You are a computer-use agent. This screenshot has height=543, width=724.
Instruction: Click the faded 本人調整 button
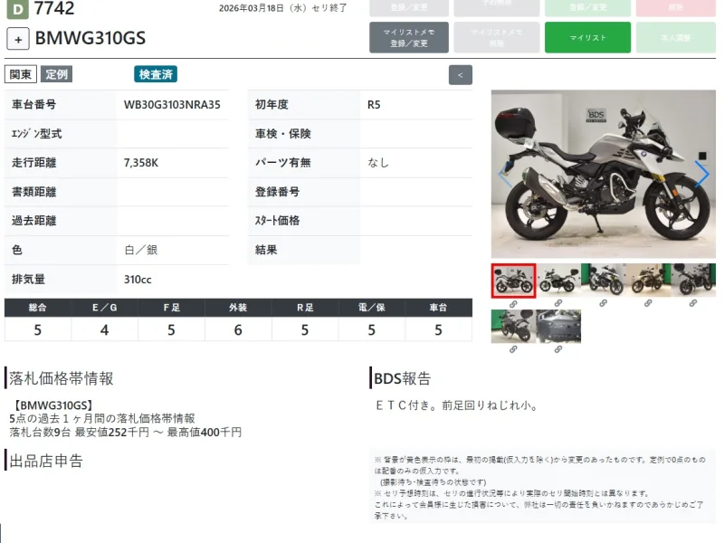click(x=675, y=37)
